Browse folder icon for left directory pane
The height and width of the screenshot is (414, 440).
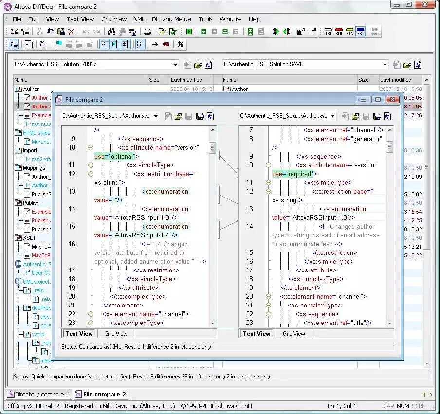(x=198, y=65)
